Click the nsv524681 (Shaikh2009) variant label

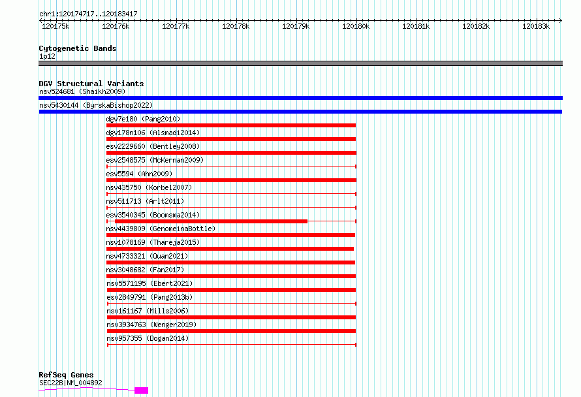click(82, 91)
